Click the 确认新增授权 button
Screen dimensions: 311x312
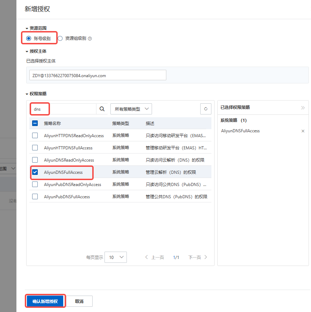(x=45, y=301)
